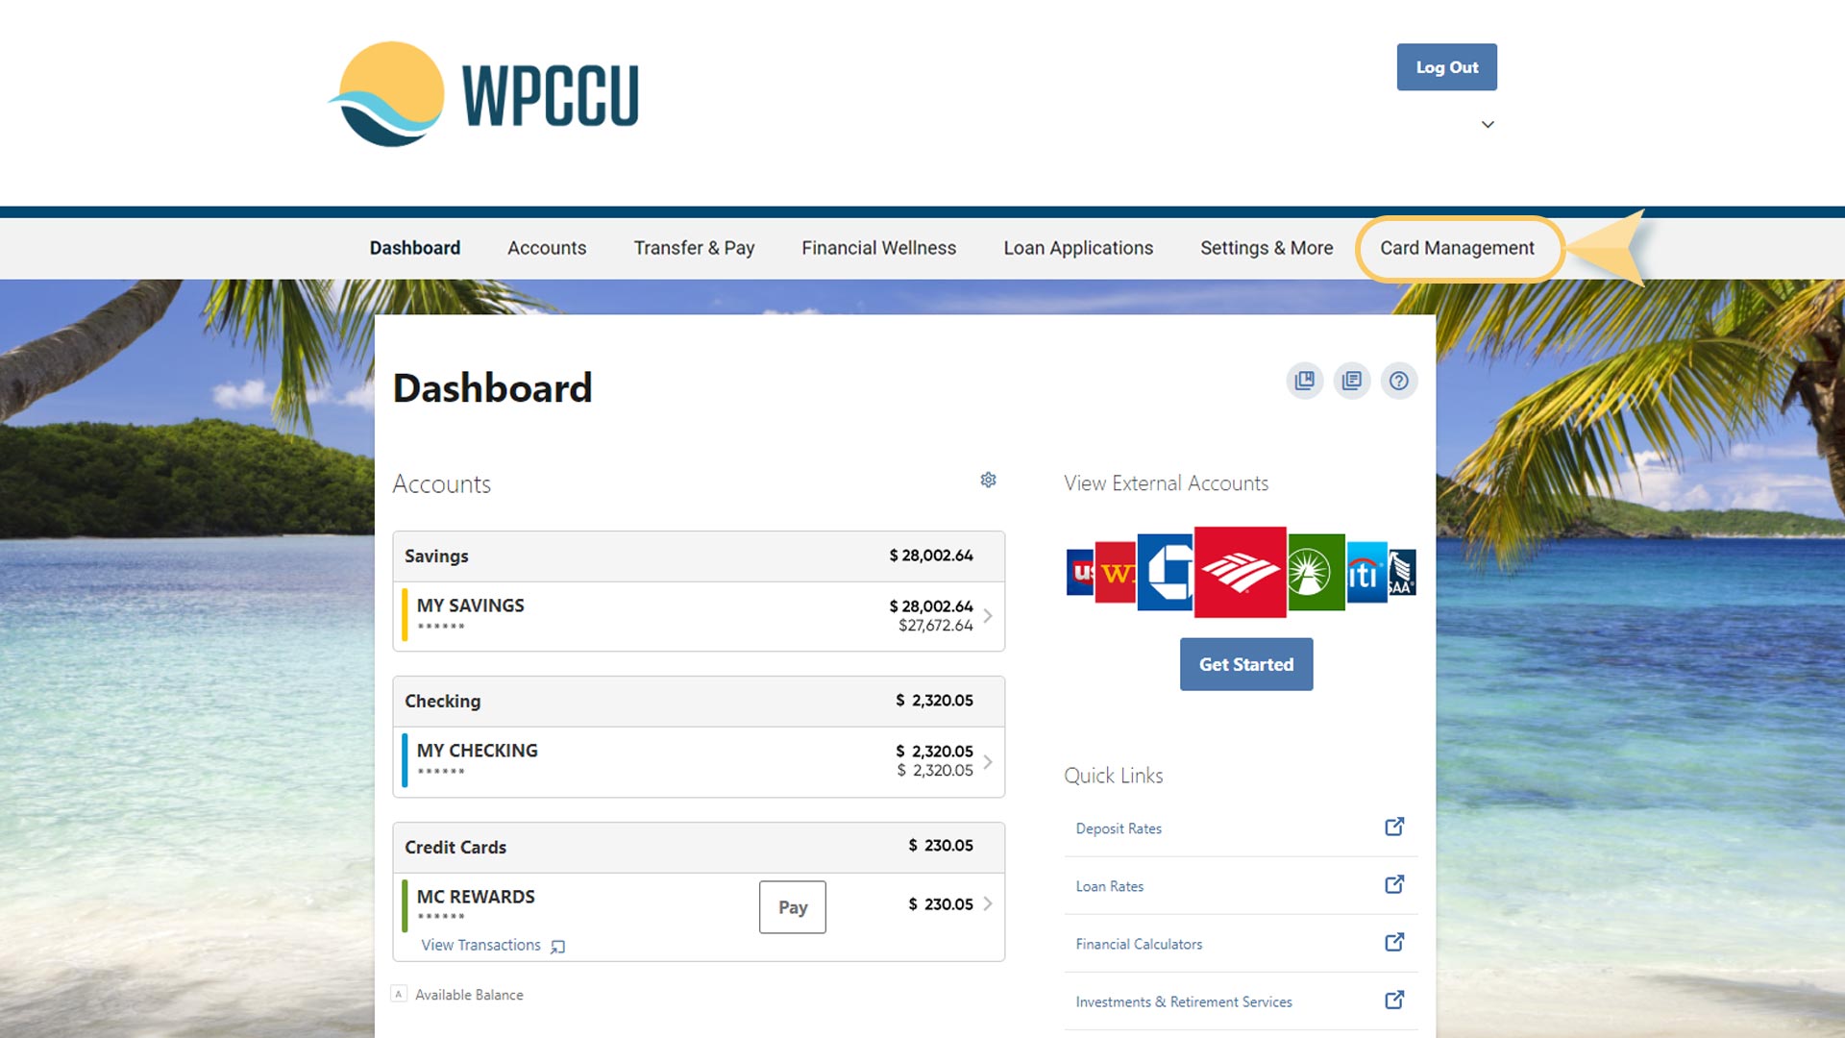This screenshot has height=1038, width=1845.
Task: Click the news article icon near Dashboard title
Action: coord(1352,381)
